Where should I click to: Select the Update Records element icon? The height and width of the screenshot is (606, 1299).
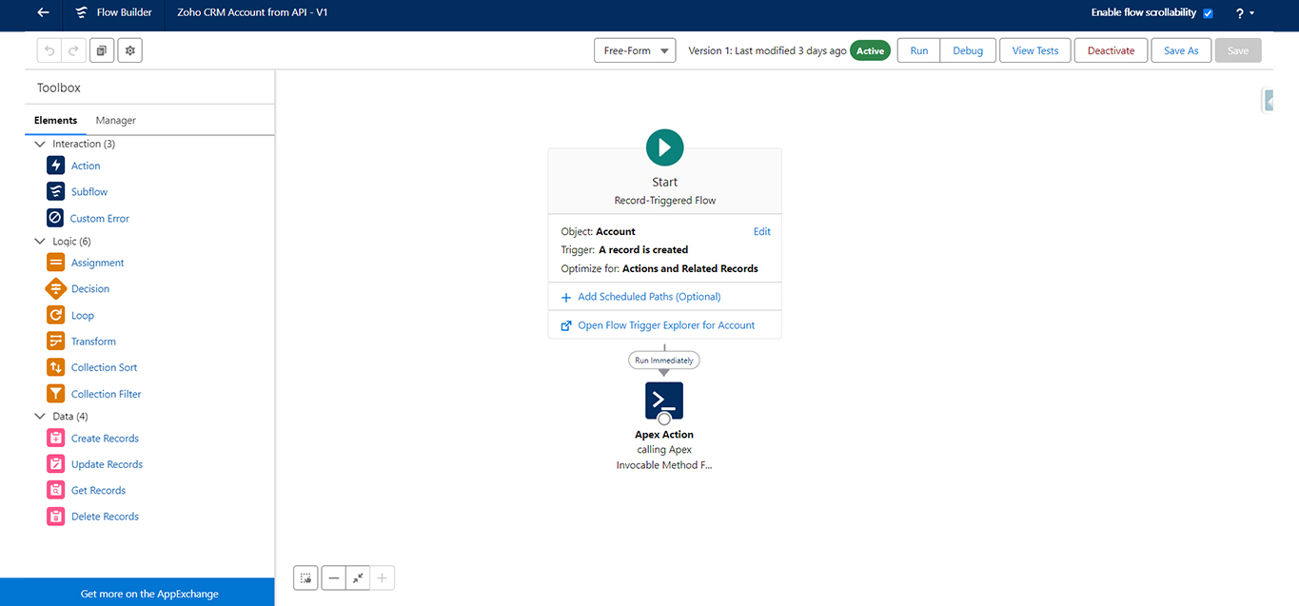point(55,464)
